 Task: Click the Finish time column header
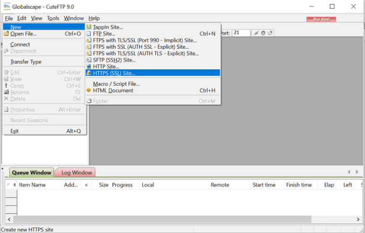point(301,185)
